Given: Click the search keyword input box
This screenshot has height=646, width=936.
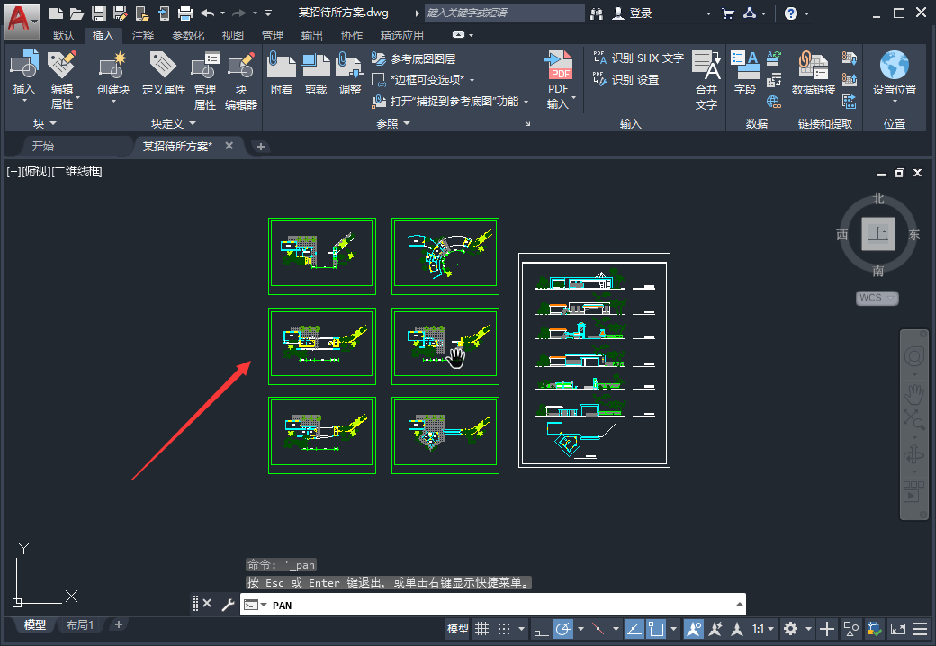Looking at the screenshot, I should click(504, 13).
